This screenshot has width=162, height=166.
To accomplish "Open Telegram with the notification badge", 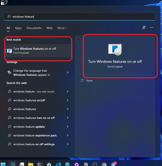I will [x=114, y=164].
